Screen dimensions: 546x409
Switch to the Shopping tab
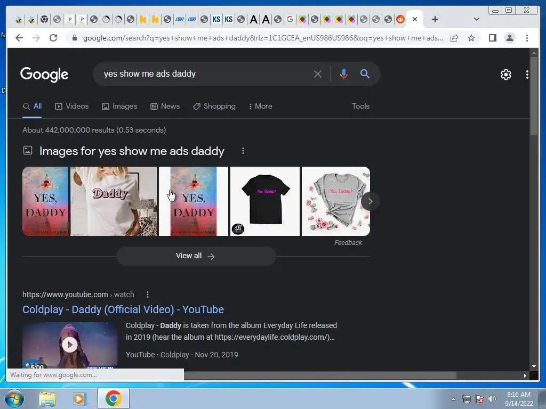pyautogui.click(x=214, y=106)
